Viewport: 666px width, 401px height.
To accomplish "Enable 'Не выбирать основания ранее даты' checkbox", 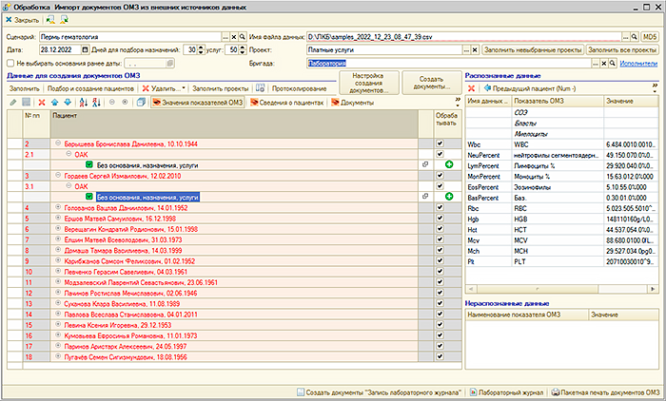I will click(x=10, y=62).
